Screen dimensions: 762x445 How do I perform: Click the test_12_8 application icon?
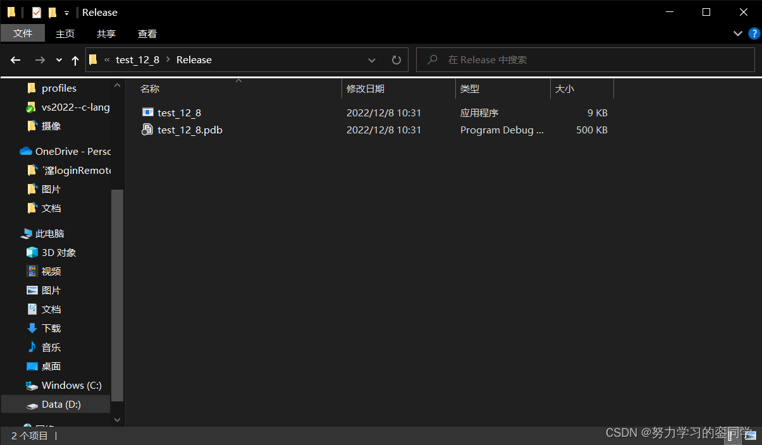click(147, 113)
